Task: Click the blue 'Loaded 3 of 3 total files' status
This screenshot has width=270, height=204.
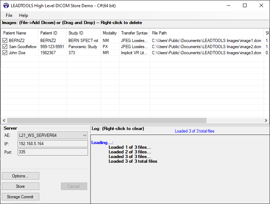Action: [195, 131]
